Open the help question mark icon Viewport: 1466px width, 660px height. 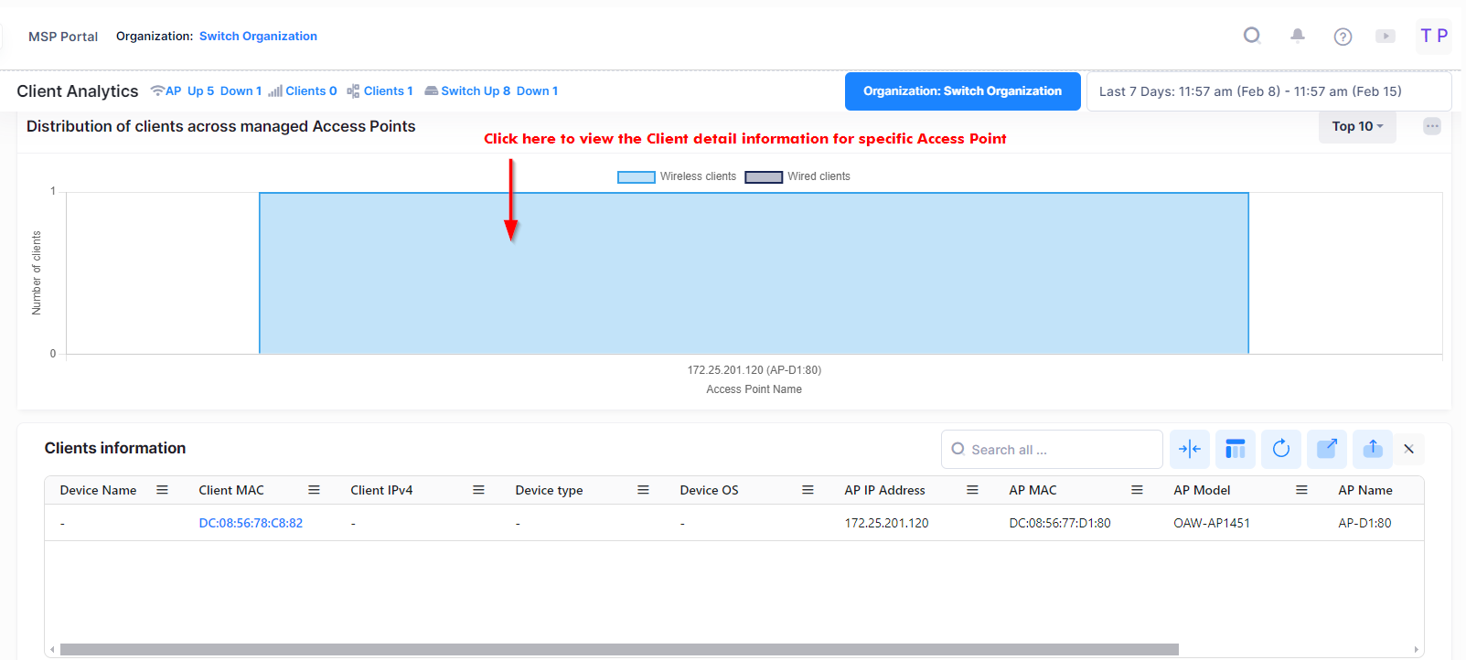pyautogui.click(x=1342, y=37)
